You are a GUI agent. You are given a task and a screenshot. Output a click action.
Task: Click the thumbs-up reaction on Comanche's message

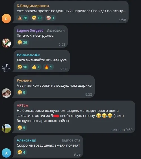[36, 67]
